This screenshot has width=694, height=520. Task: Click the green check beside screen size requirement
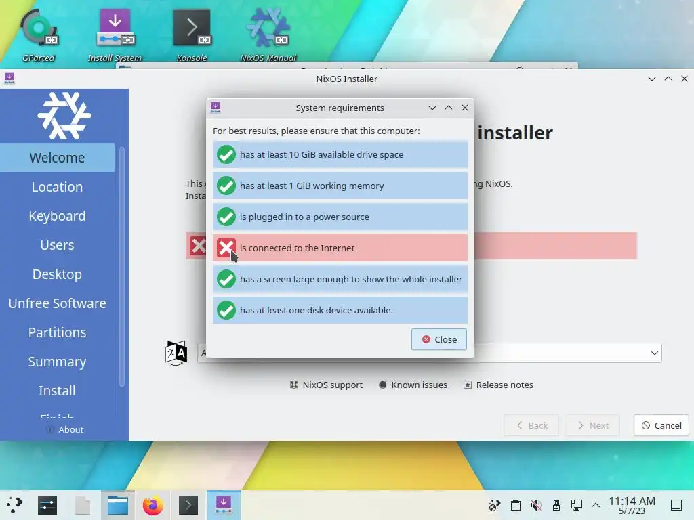226,279
